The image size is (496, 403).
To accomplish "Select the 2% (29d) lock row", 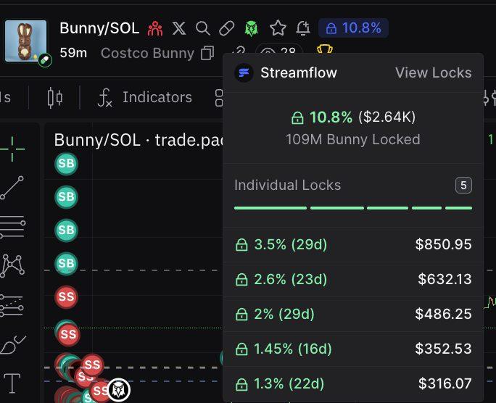I will point(353,314).
